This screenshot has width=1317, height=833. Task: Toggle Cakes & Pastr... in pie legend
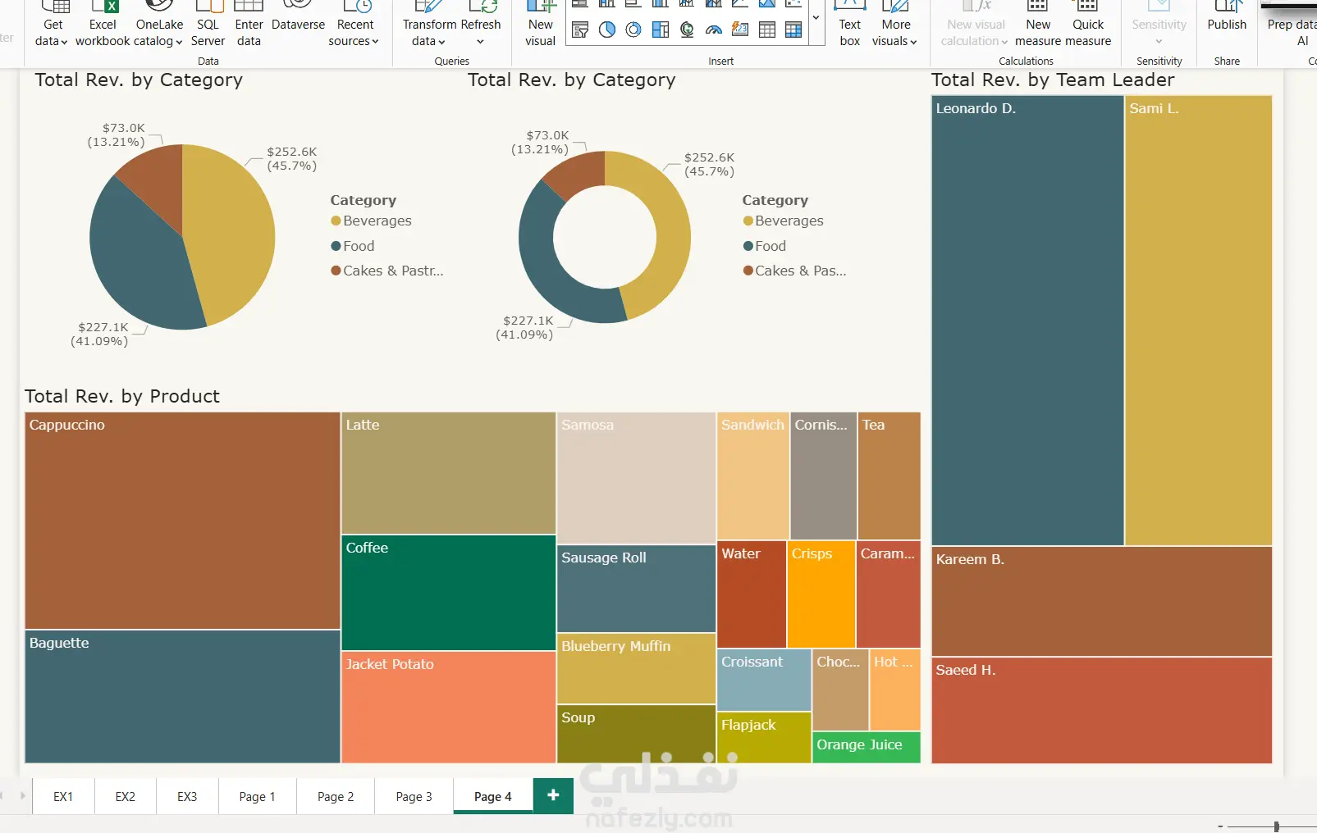click(386, 271)
